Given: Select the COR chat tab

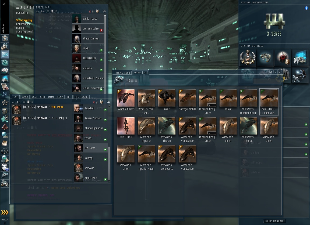Looking at the screenshot, I should (16, 97).
